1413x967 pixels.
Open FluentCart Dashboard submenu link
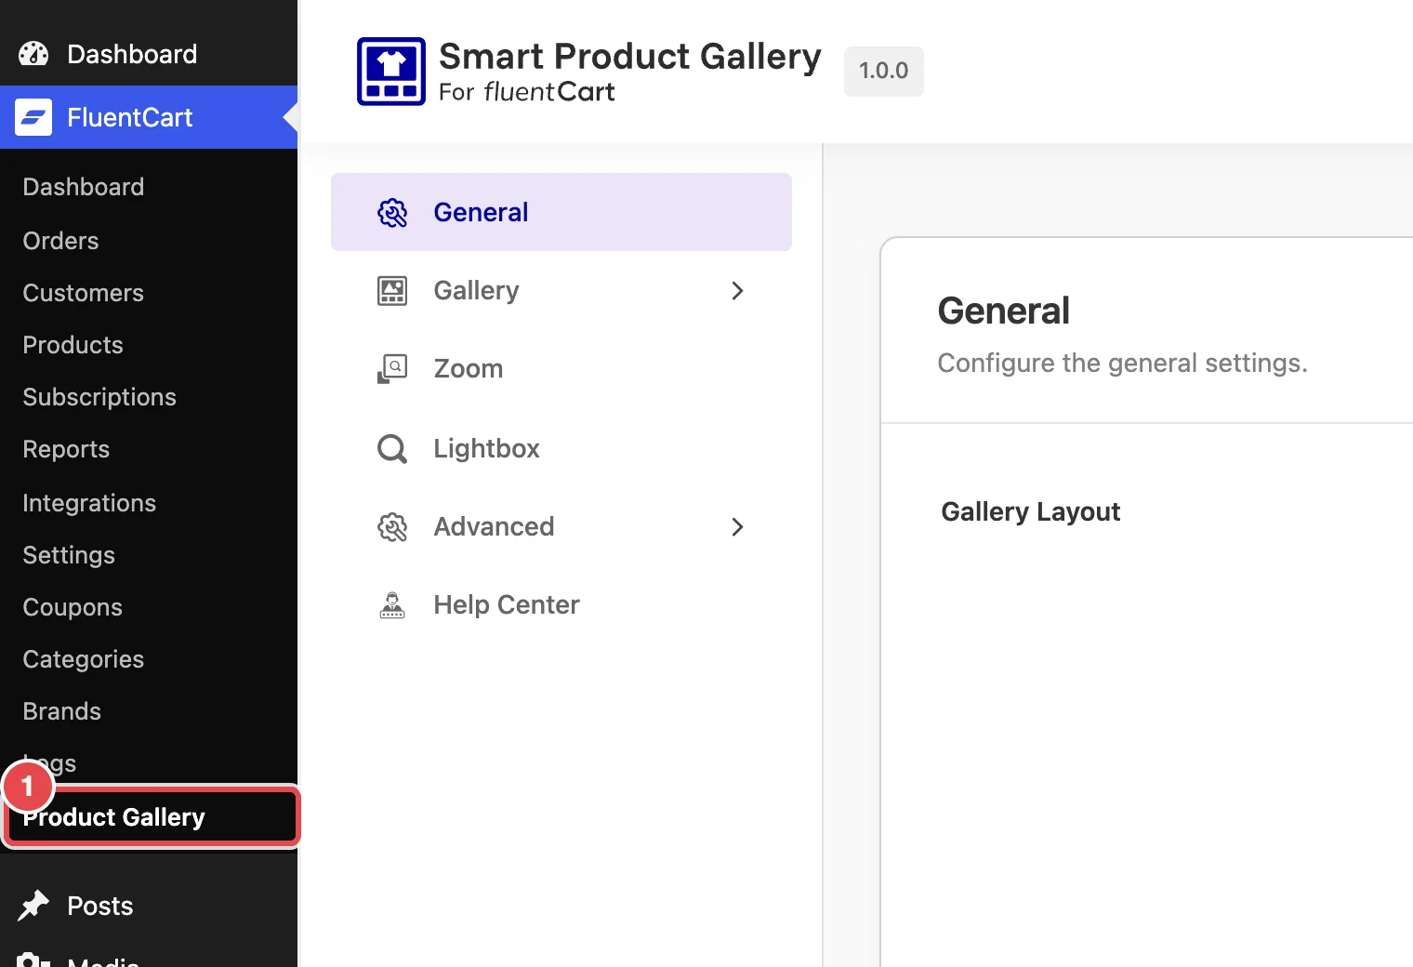pos(84,187)
